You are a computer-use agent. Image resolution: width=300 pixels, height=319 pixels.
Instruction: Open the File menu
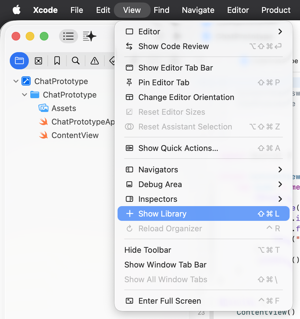click(x=77, y=10)
